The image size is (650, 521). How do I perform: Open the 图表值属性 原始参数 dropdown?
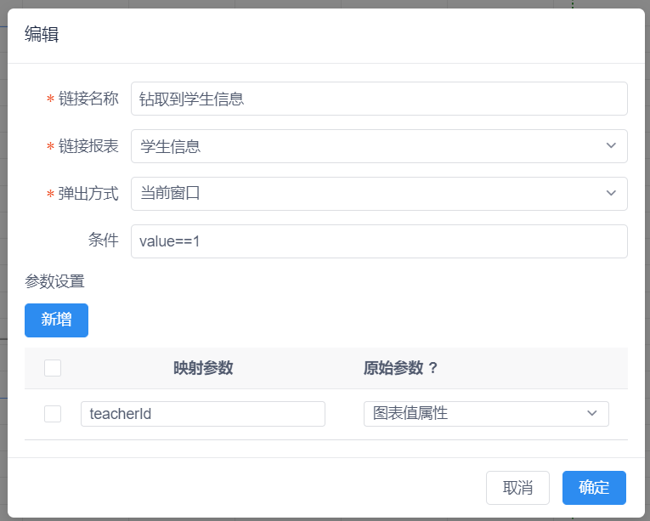click(486, 414)
